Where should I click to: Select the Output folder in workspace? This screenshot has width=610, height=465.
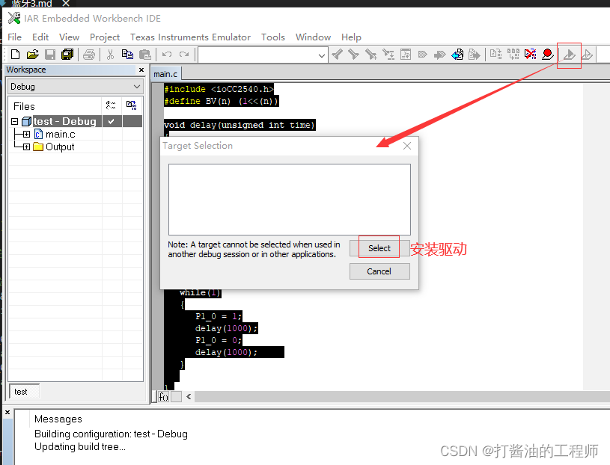point(60,147)
